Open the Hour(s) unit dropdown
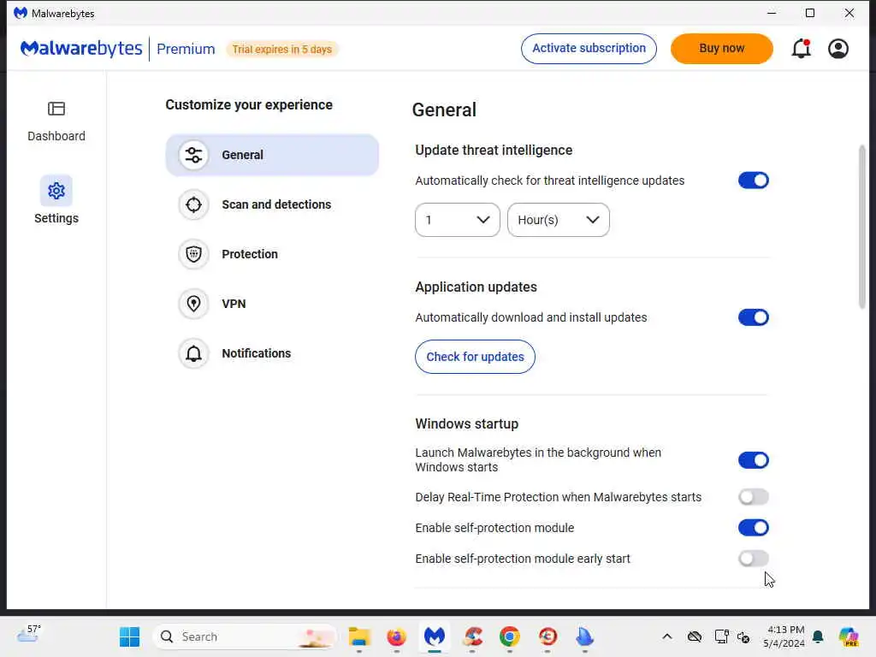Image resolution: width=876 pixels, height=657 pixels. (x=558, y=220)
